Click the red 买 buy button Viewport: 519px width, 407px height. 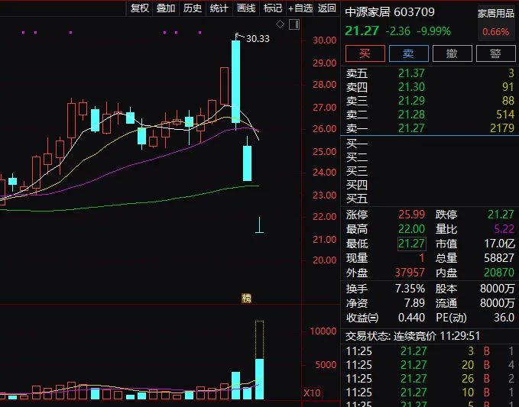point(365,53)
